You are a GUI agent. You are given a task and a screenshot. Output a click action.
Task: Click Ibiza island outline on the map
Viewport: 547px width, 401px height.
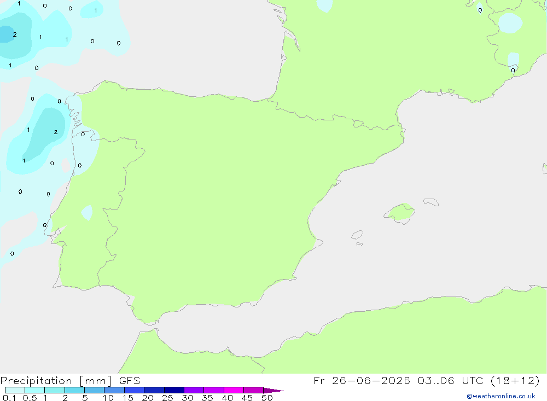tap(357, 235)
